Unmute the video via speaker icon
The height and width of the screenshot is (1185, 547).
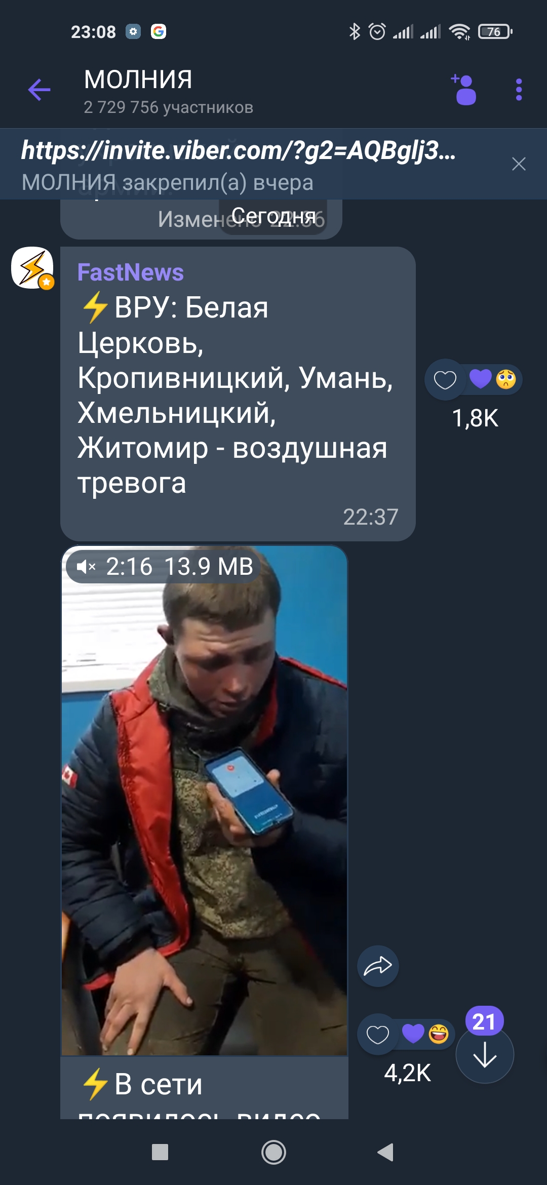(86, 567)
